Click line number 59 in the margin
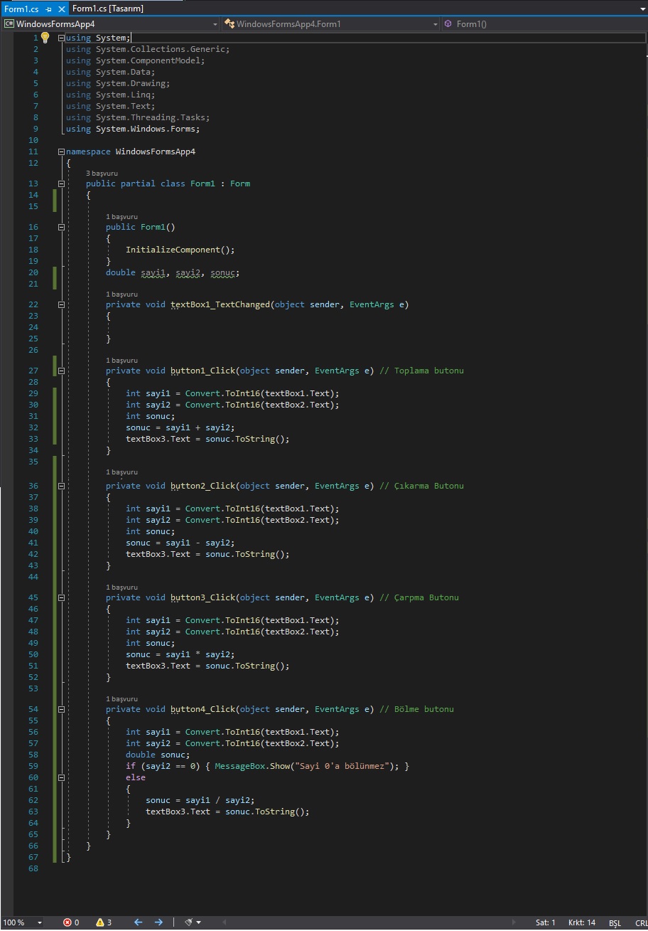The image size is (648, 931). coord(33,766)
